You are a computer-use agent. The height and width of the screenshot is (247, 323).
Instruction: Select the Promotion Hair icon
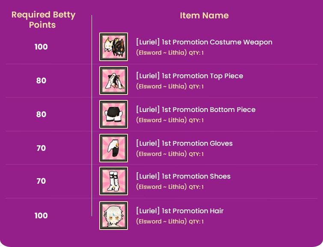coord(113,215)
